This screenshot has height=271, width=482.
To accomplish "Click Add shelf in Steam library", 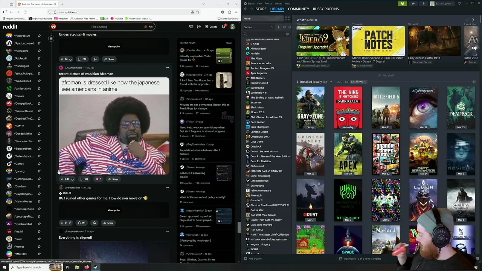I will tap(386, 75).
